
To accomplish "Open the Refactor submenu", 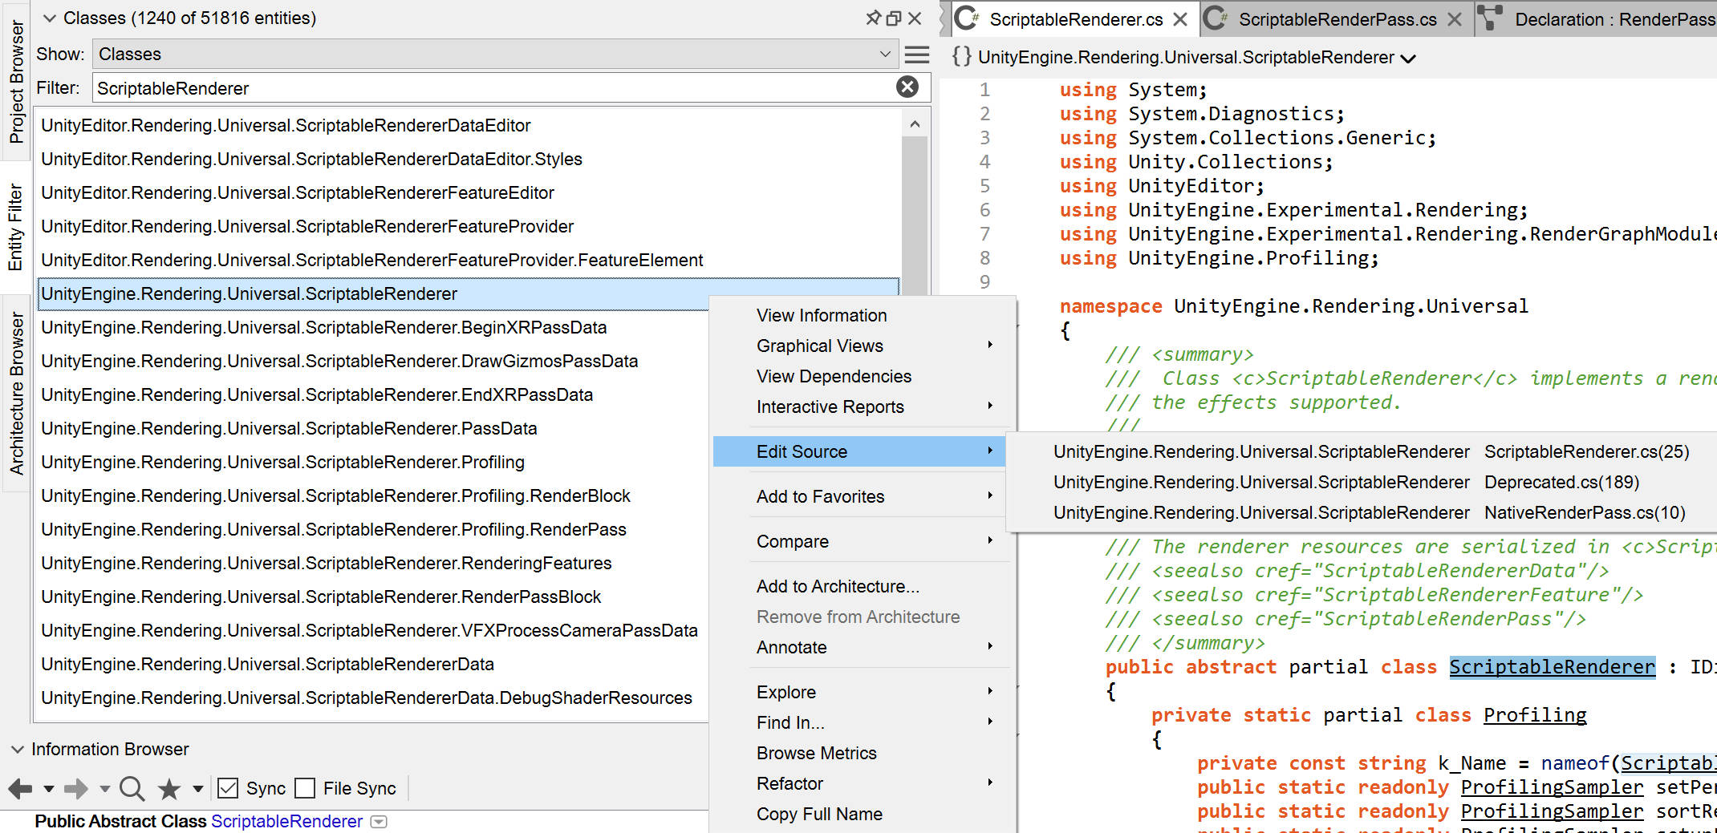I will 861,783.
